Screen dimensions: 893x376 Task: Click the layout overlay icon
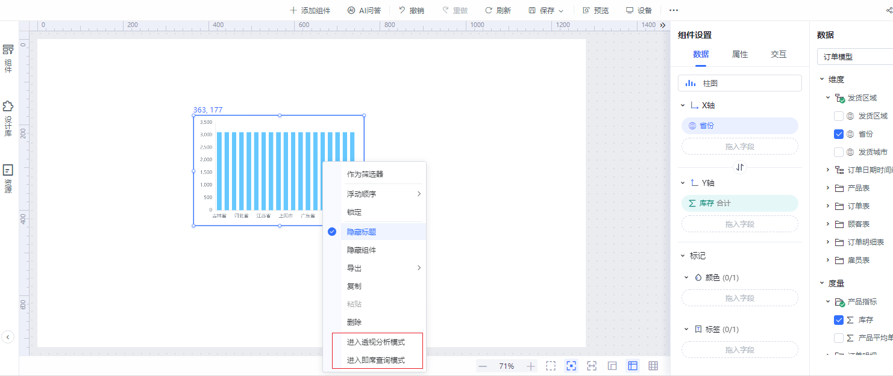tap(612, 366)
